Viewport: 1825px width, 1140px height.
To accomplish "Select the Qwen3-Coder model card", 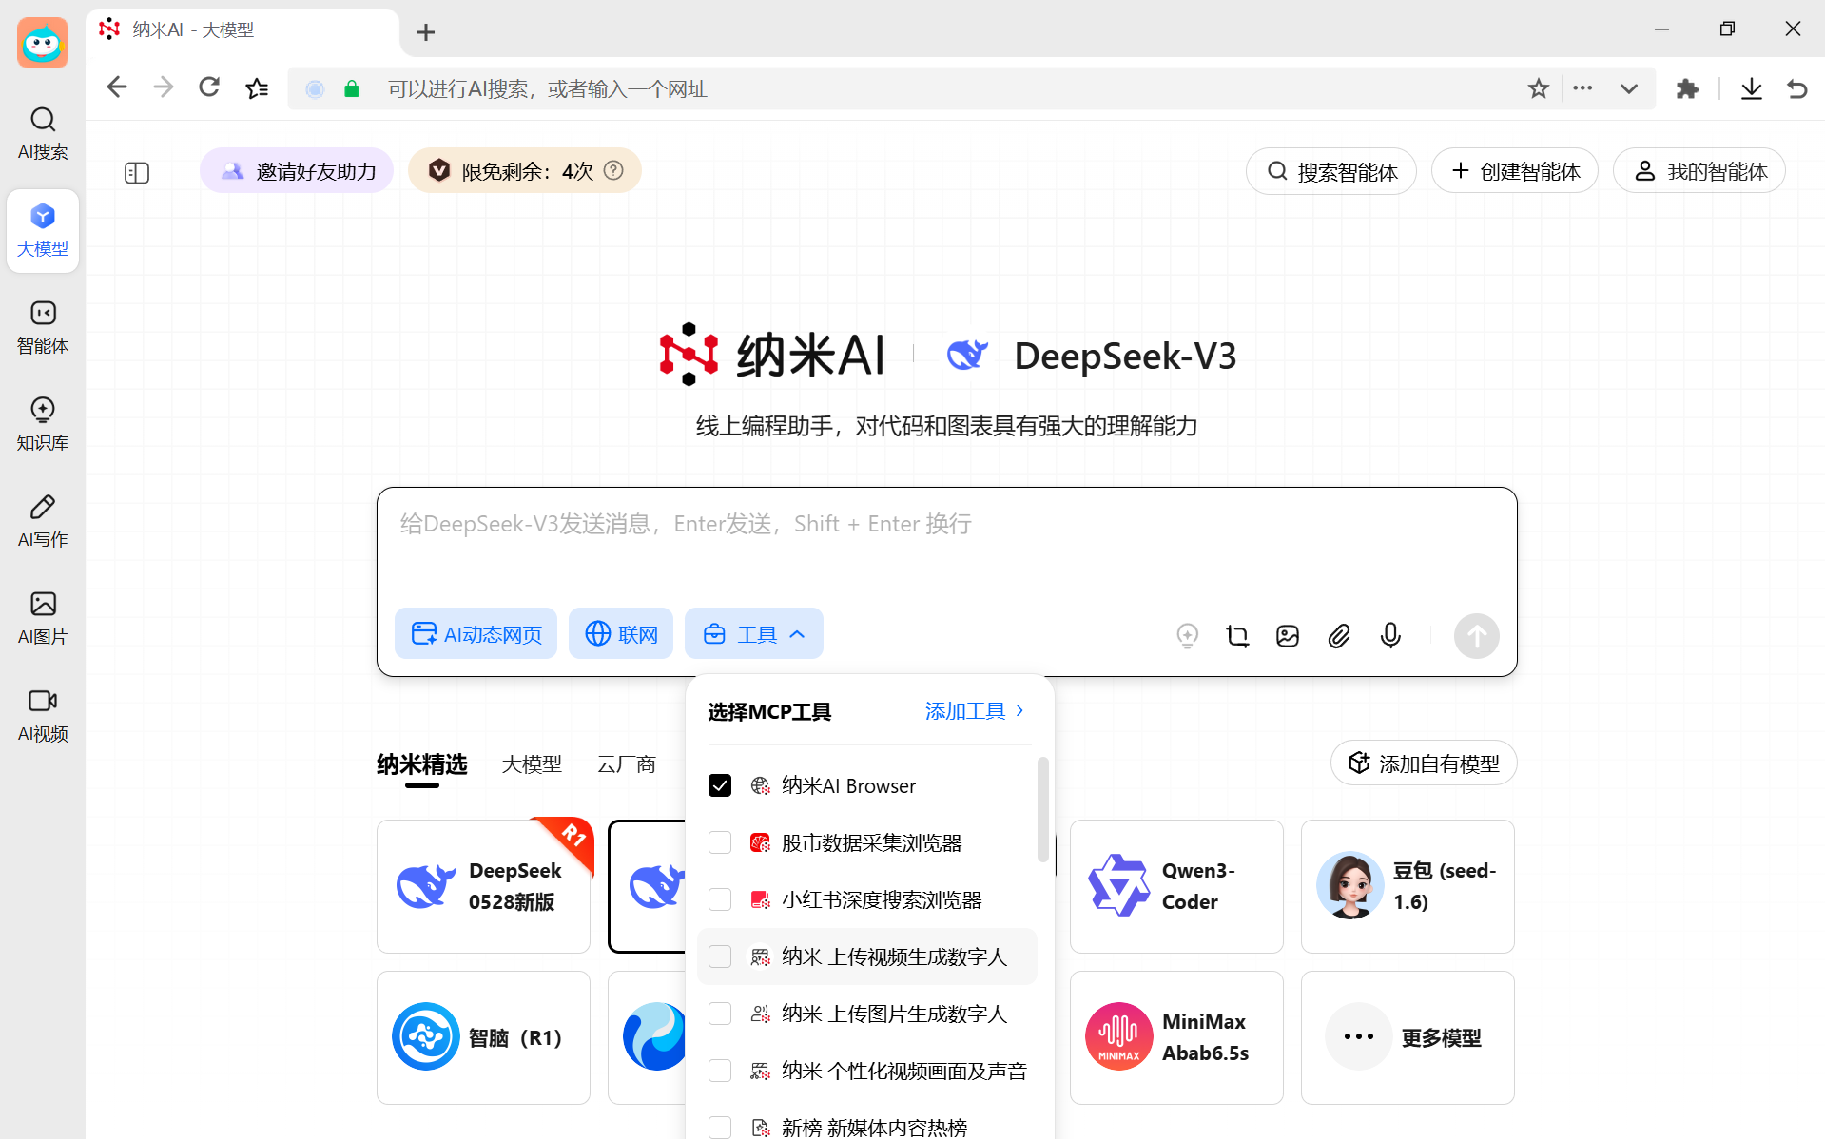I will tap(1176, 886).
